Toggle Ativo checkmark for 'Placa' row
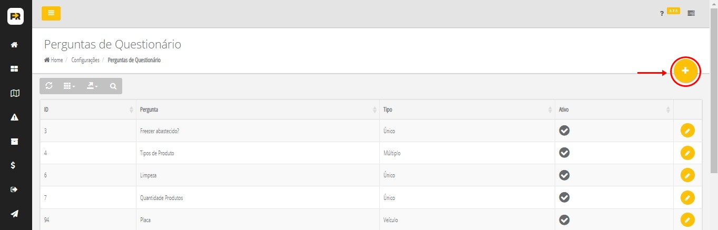 [564, 219]
